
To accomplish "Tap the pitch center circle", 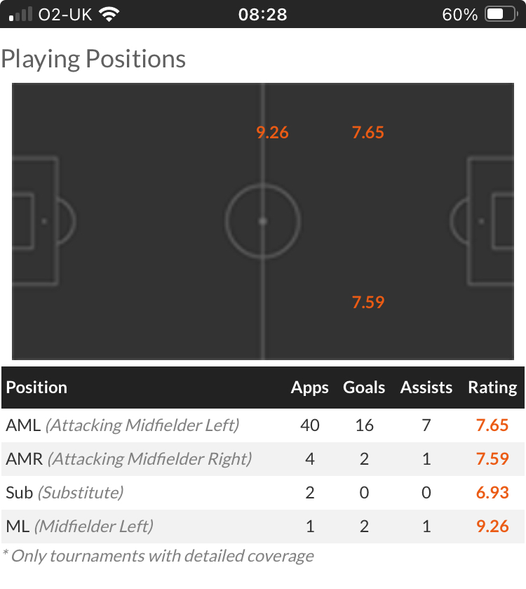I will (262, 221).
